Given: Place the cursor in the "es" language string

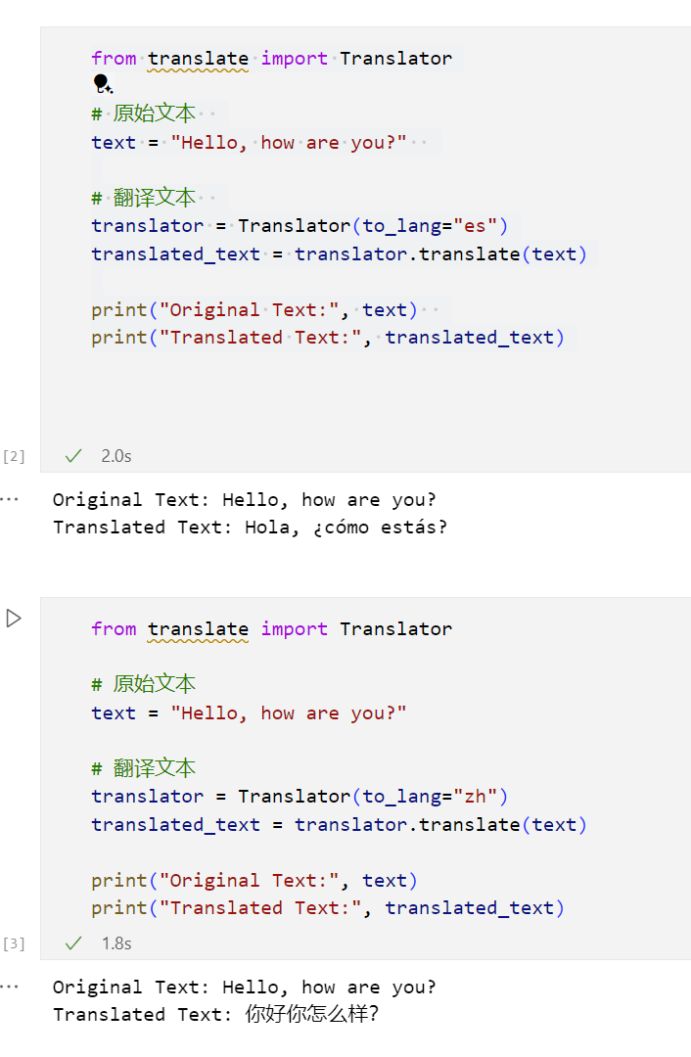Looking at the screenshot, I should coord(475,226).
